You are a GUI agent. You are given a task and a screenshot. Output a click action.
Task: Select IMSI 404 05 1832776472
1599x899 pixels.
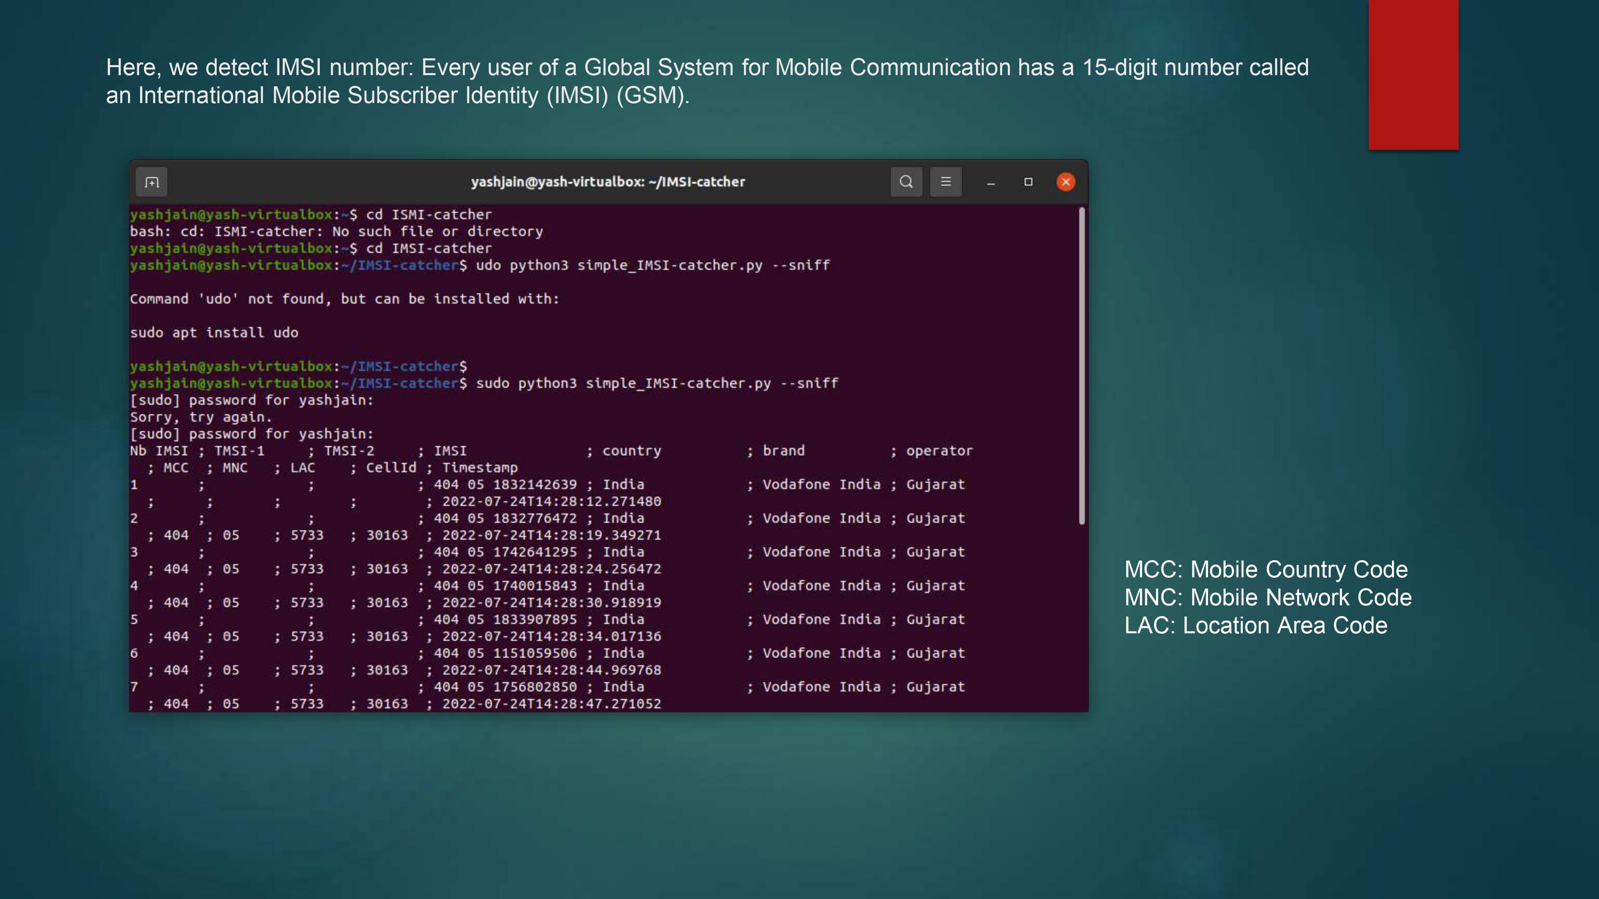(505, 518)
